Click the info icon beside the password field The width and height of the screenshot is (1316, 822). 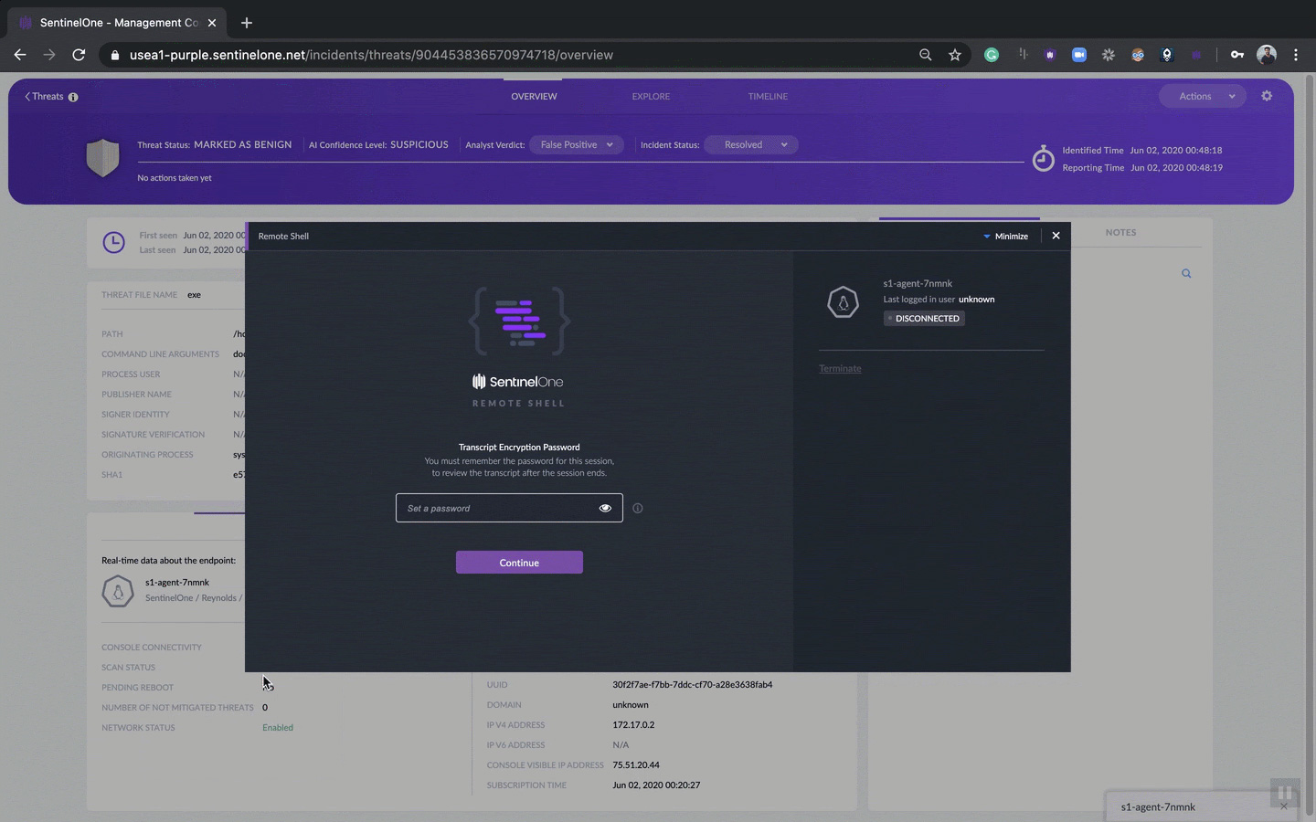[x=637, y=508]
